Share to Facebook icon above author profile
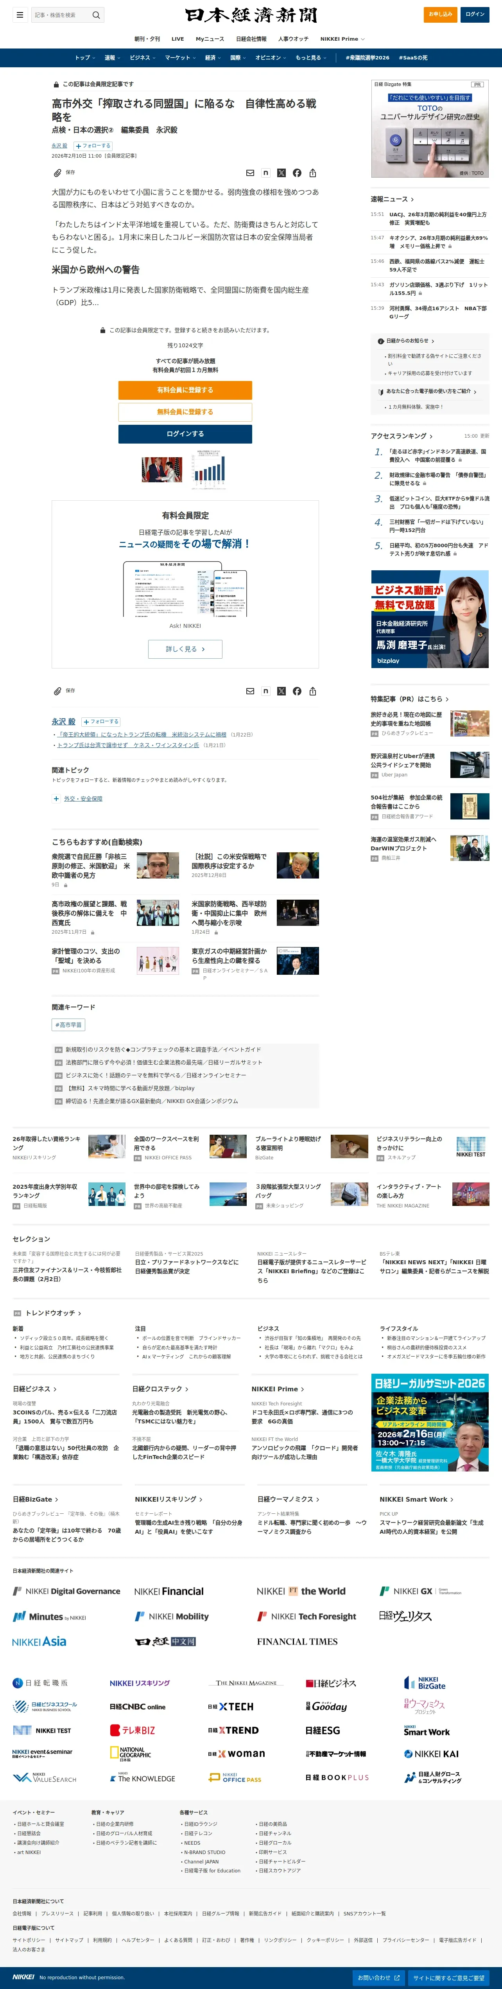Image resolution: width=502 pixels, height=1989 pixels. (298, 691)
